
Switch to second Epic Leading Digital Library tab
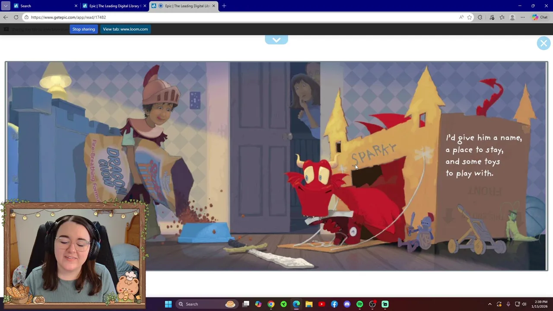point(114,6)
